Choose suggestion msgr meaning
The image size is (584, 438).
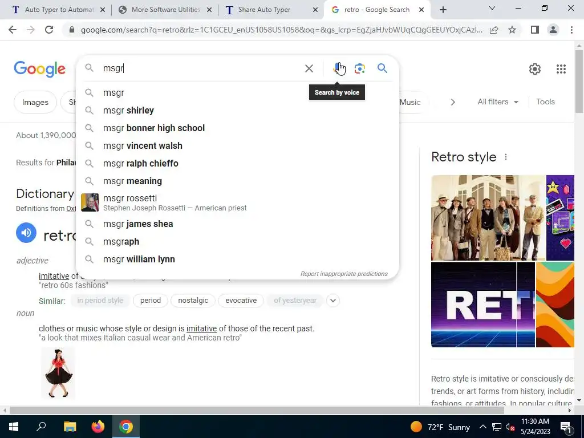237,181
